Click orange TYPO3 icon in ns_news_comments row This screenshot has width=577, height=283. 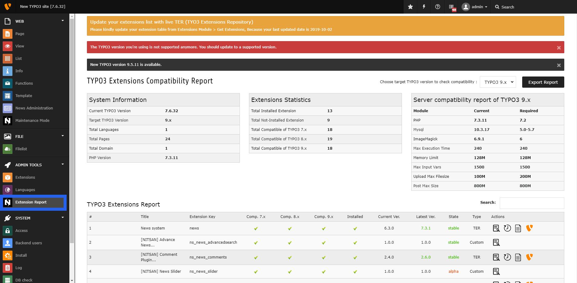coord(529,257)
